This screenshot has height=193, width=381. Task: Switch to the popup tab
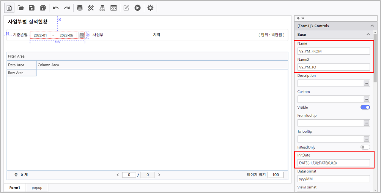(x=37, y=188)
